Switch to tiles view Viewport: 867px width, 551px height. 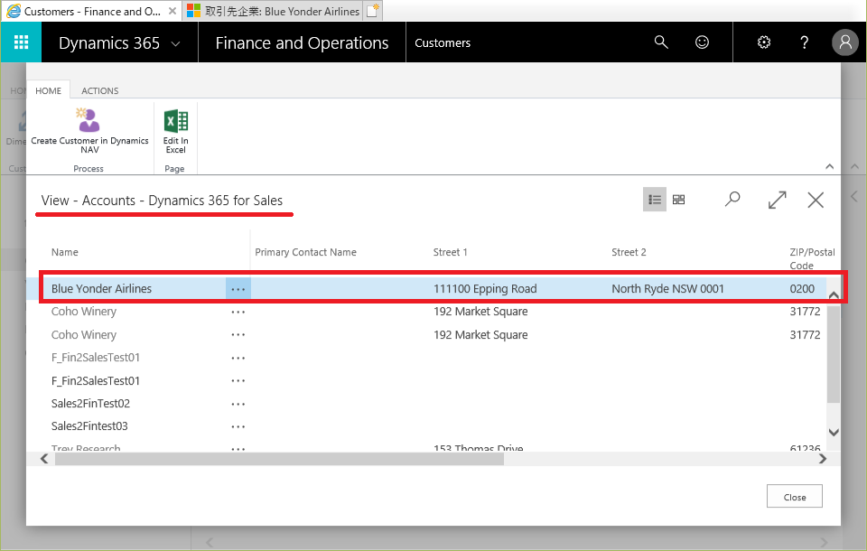click(678, 199)
